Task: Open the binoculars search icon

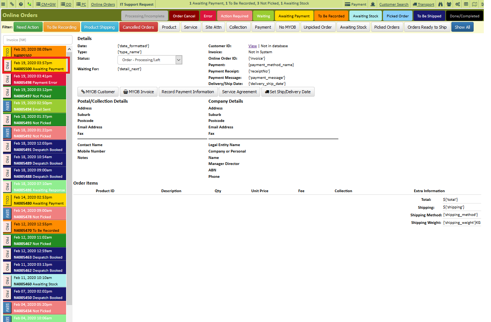Action: tap(440, 4)
